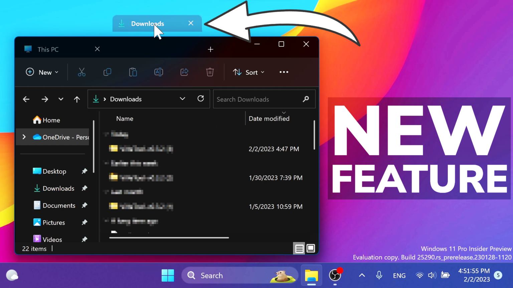Open sharing via the Share icon
This screenshot has width=513, height=288.
184,72
